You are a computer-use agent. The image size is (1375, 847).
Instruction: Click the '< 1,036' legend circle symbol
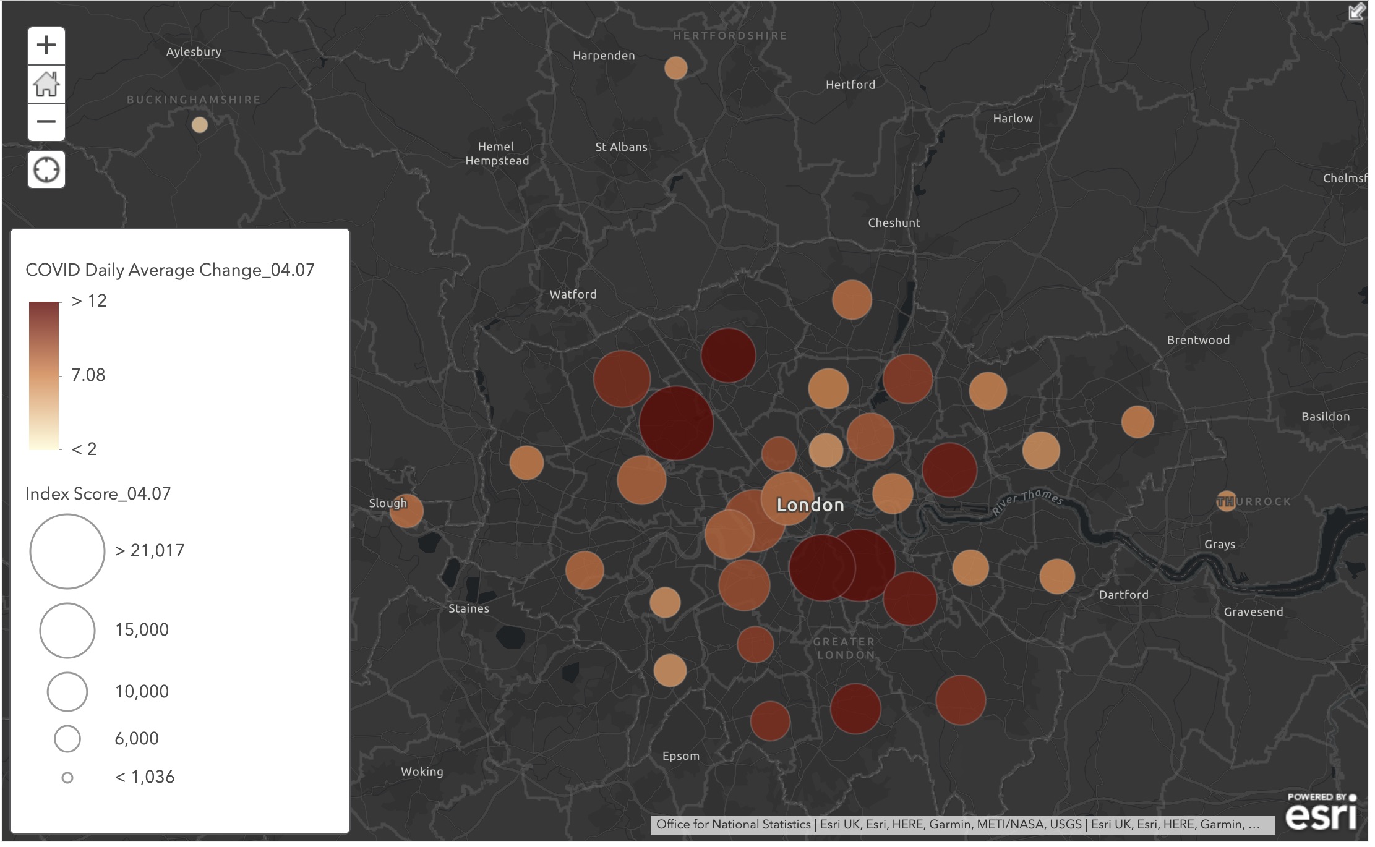(67, 778)
